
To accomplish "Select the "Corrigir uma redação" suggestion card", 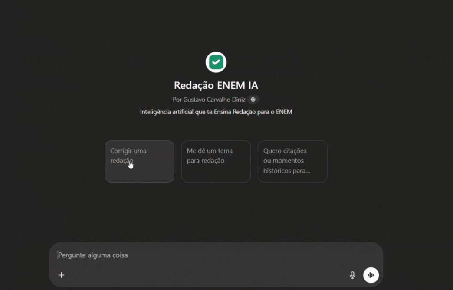I will (x=140, y=161).
